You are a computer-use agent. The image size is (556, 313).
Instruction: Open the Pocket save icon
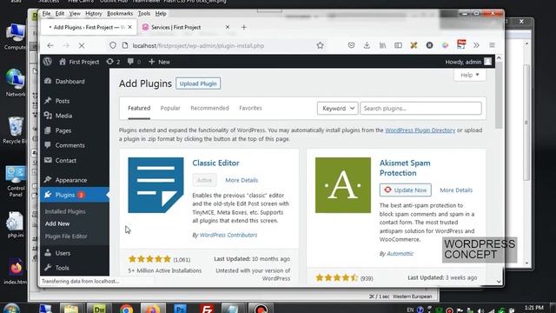[x=351, y=45]
